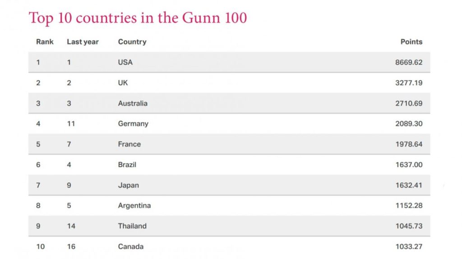Select the USA country cell
Viewport: 462px width, 259px height.
click(125, 62)
